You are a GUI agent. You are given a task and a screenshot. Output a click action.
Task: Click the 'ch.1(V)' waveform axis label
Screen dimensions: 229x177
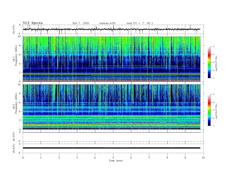(14, 29)
